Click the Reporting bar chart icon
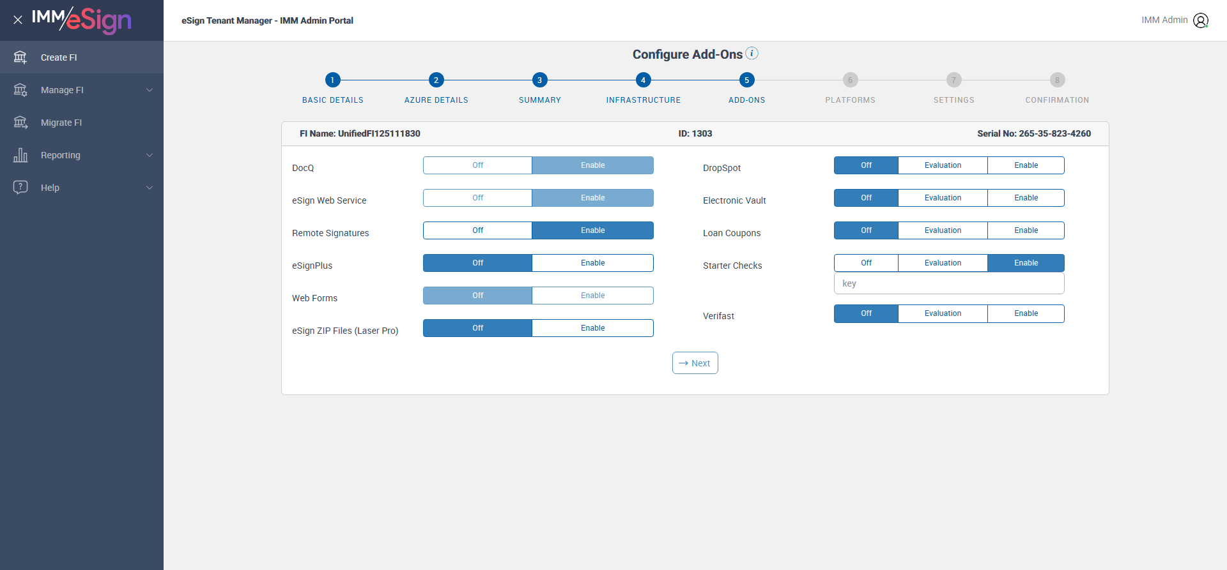1227x570 pixels. click(x=20, y=155)
